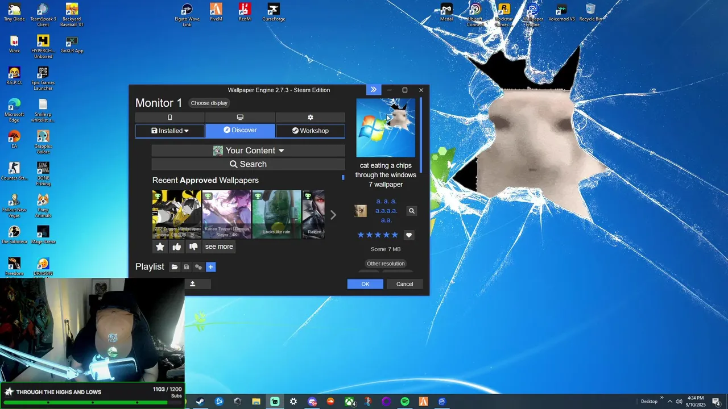Open playlist folder icon

175,267
